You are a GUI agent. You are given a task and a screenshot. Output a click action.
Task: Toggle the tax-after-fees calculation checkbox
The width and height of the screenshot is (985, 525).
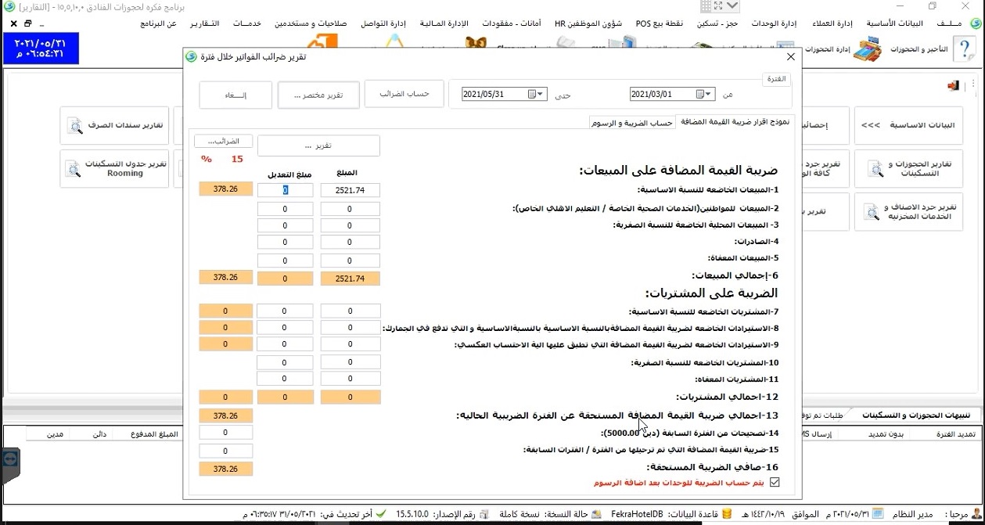click(775, 483)
